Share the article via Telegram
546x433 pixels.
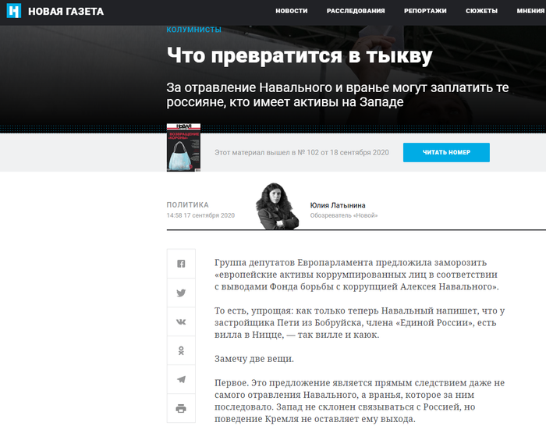pyautogui.click(x=181, y=379)
